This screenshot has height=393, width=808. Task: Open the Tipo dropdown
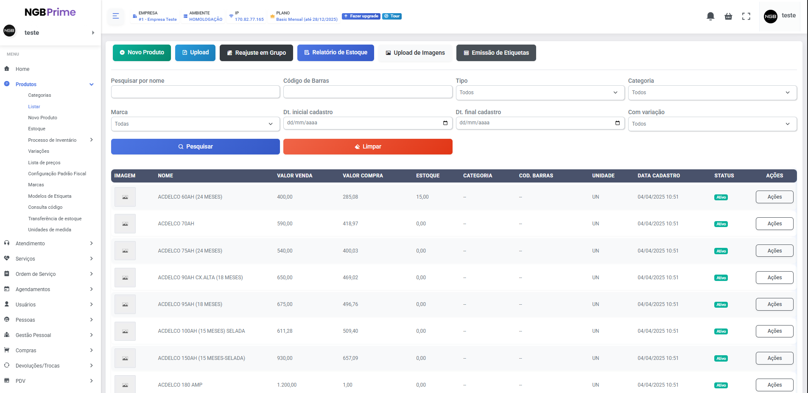pos(540,93)
